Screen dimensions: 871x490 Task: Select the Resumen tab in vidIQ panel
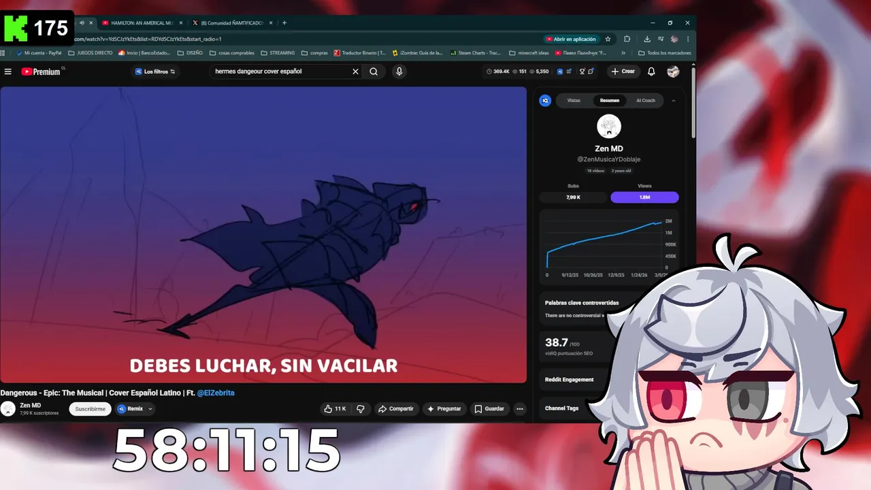610,101
